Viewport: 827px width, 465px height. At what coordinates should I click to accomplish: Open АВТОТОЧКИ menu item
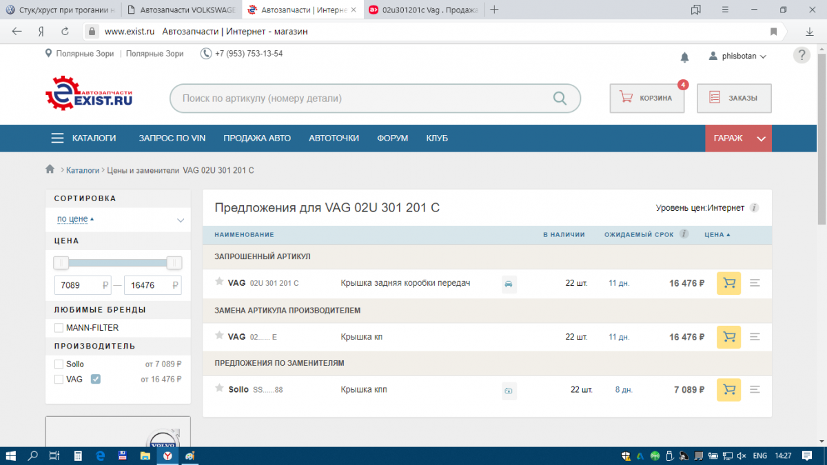click(334, 138)
